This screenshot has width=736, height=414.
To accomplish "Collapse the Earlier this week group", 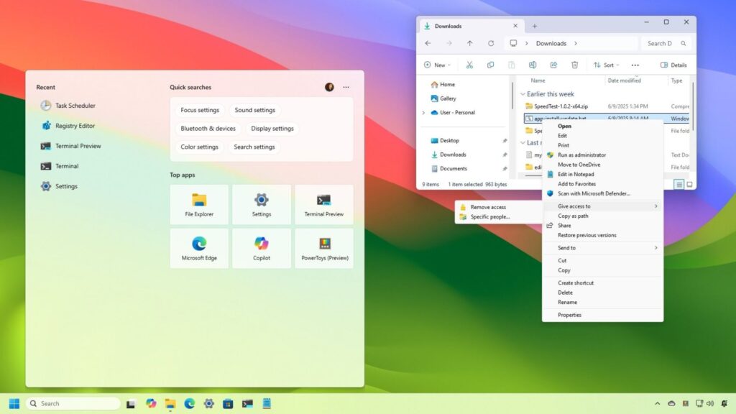I will coord(523,94).
